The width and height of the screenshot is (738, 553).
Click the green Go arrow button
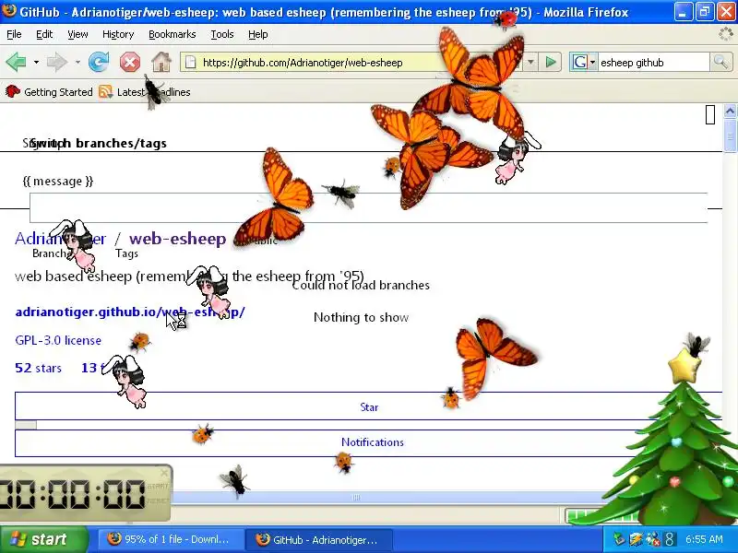click(x=550, y=62)
